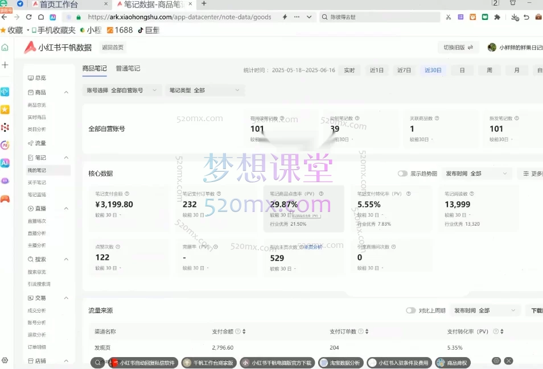Select the 周 time granularity button
The width and height of the screenshot is (543, 369).
point(489,70)
